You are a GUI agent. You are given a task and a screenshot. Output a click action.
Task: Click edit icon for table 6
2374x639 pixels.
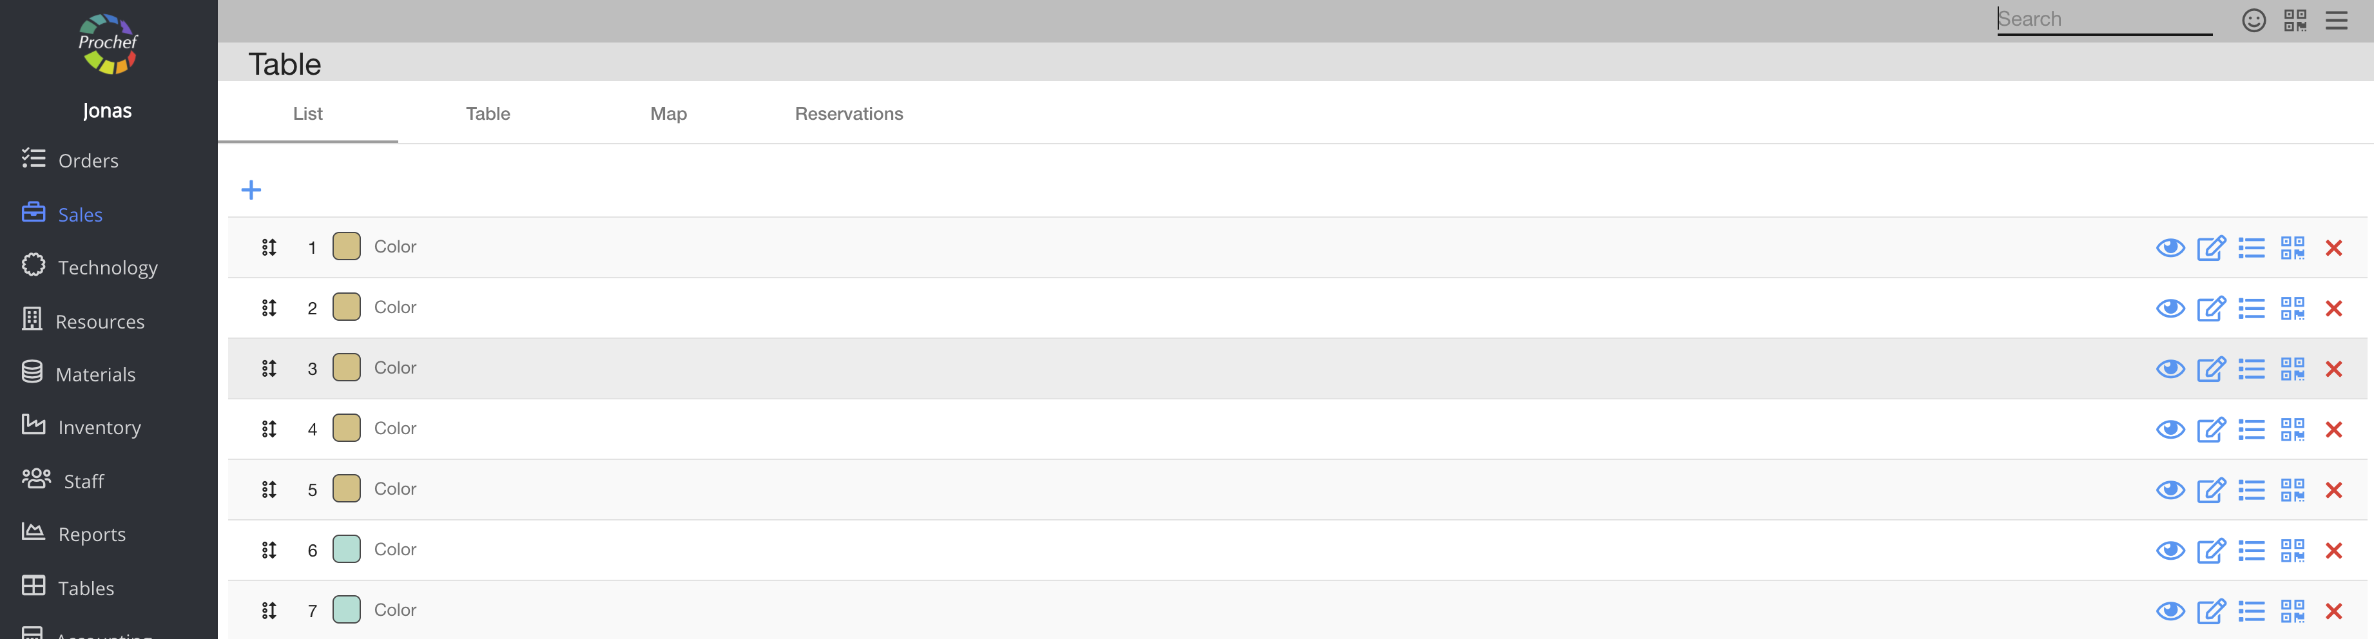[2210, 551]
